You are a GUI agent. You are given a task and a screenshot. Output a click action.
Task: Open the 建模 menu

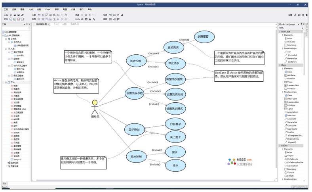tap(22, 9)
